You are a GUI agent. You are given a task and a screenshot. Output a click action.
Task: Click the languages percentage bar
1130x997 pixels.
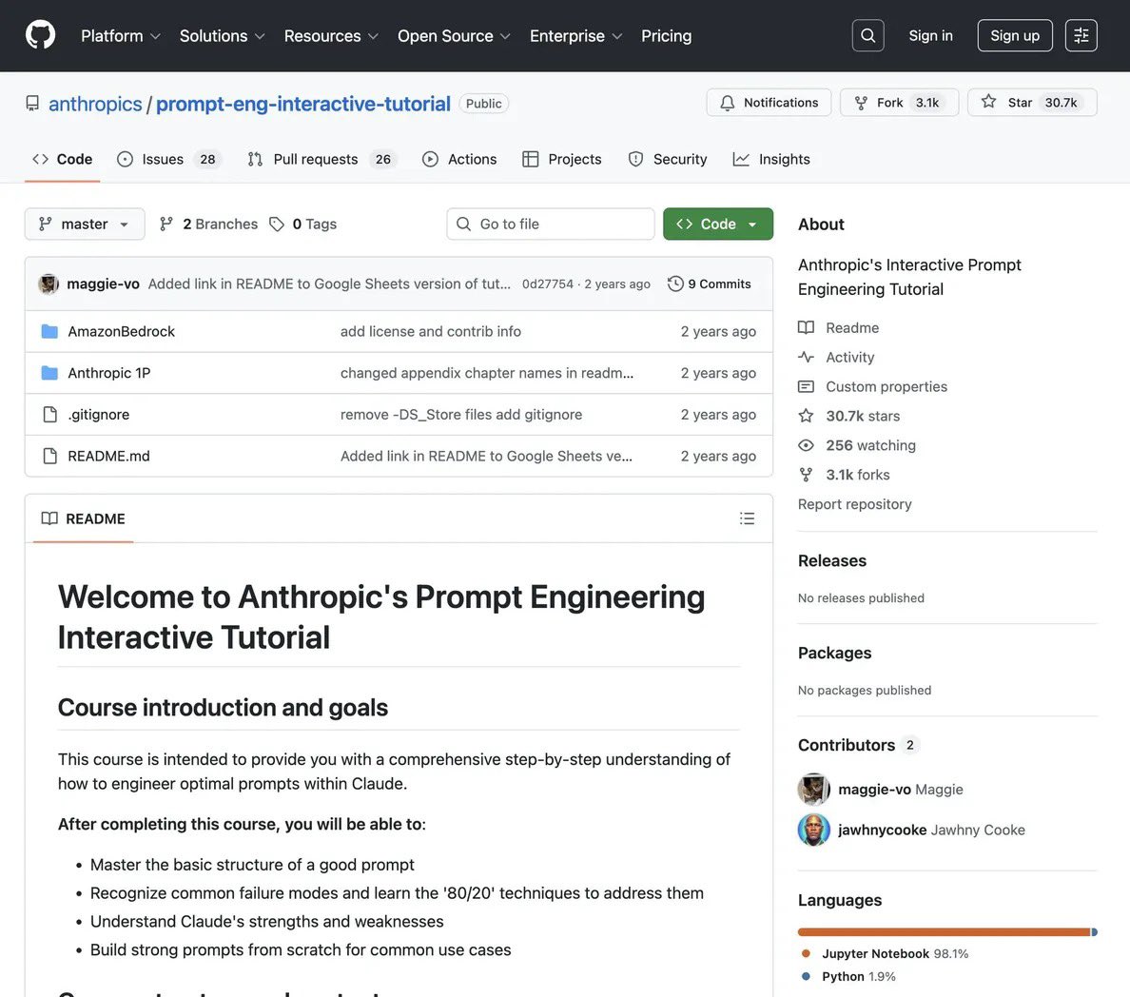(x=947, y=932)
